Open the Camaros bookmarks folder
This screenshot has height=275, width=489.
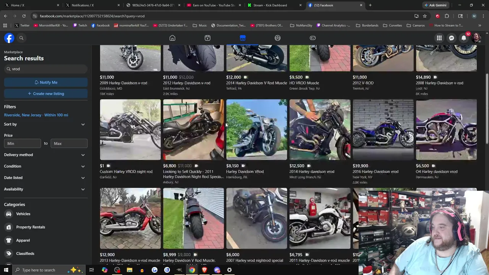tap(416, 25)
